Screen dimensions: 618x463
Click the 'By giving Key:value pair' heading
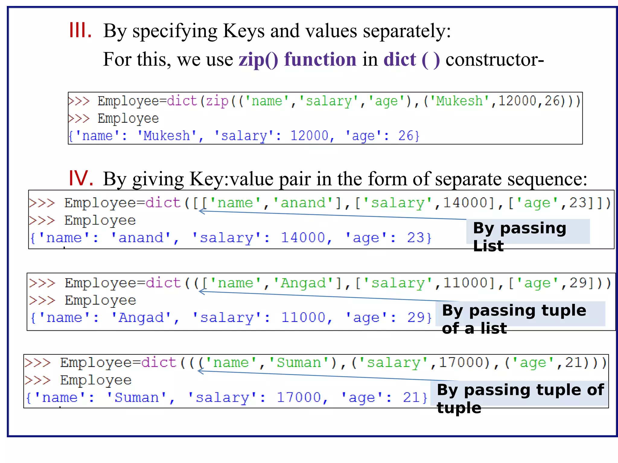click(345, 179)
